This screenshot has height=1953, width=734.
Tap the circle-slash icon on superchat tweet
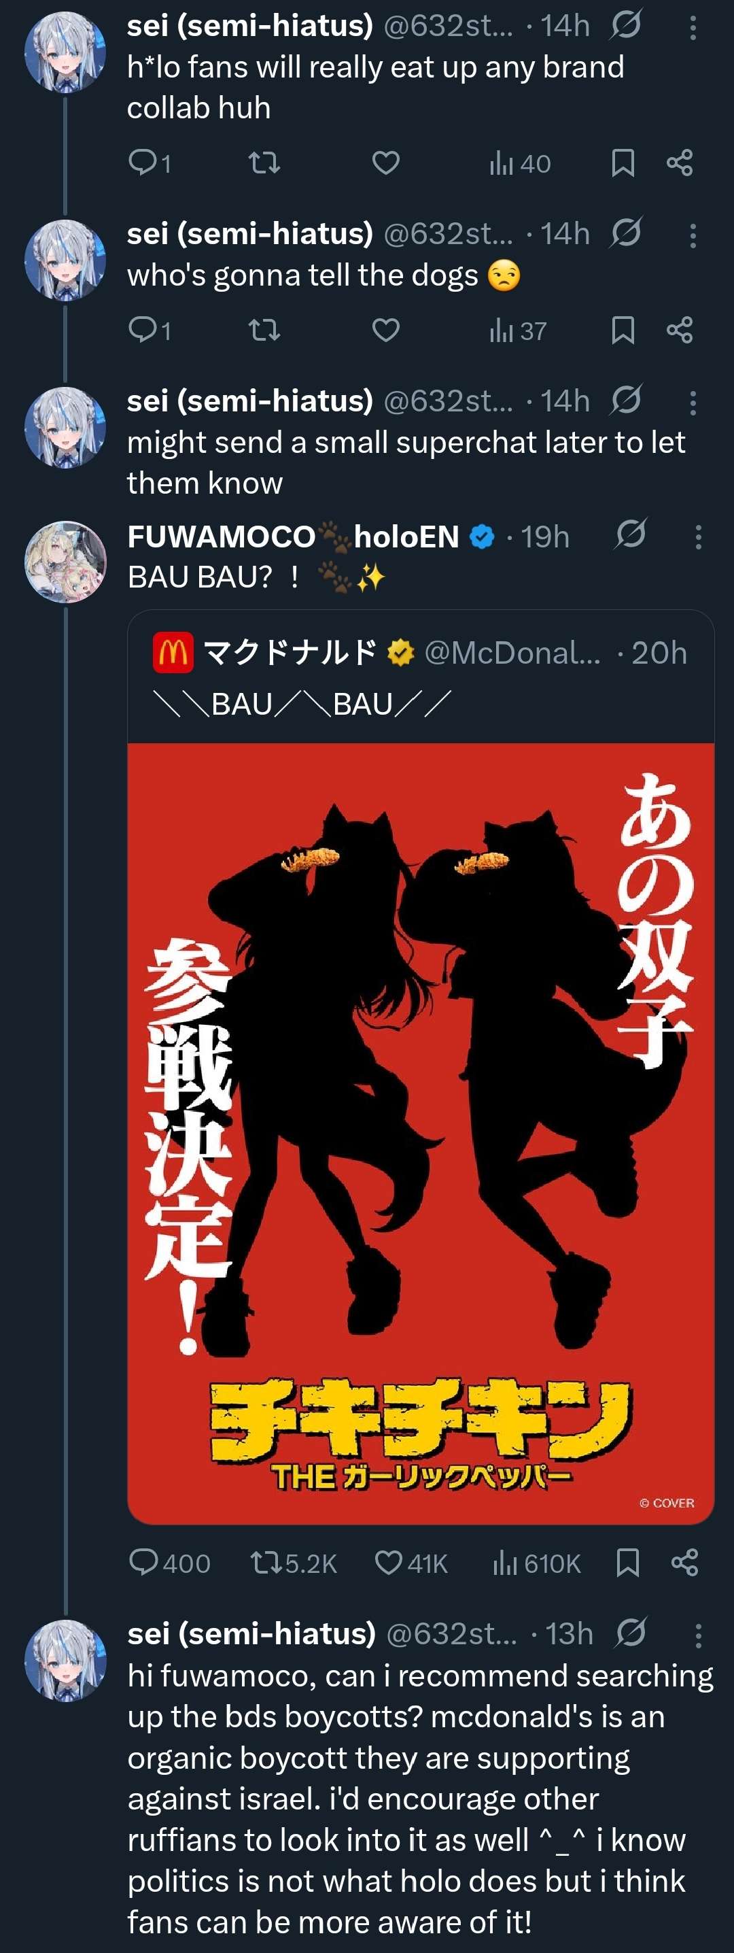pos(626,401)
